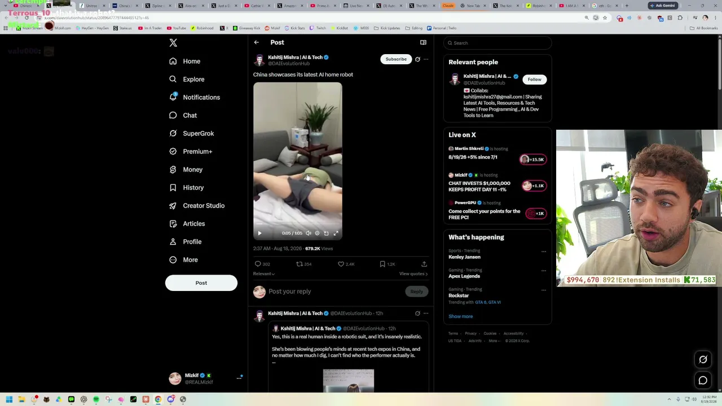
Task: Repost the post with 354 reposts
Action: tap(304, 264)
